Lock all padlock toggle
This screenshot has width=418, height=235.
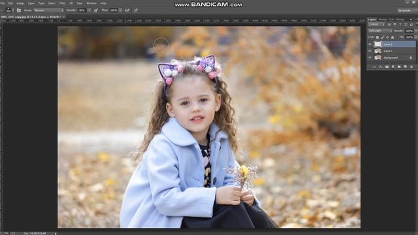393,37
